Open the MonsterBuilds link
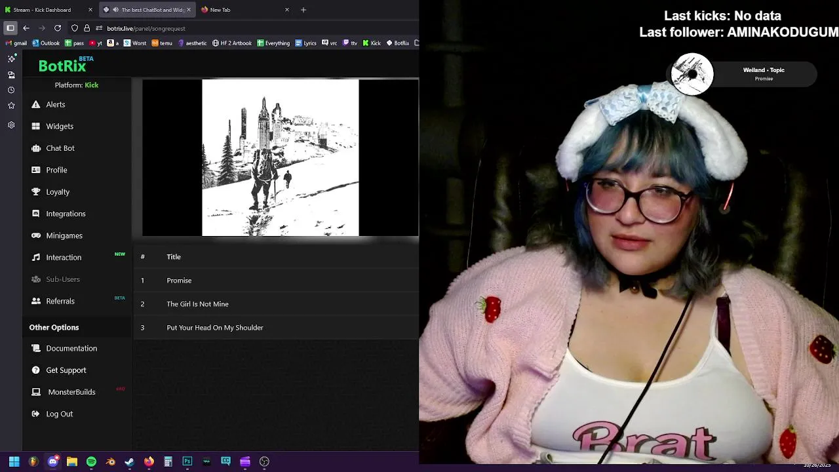839x472 pixels. click(64, 392)
